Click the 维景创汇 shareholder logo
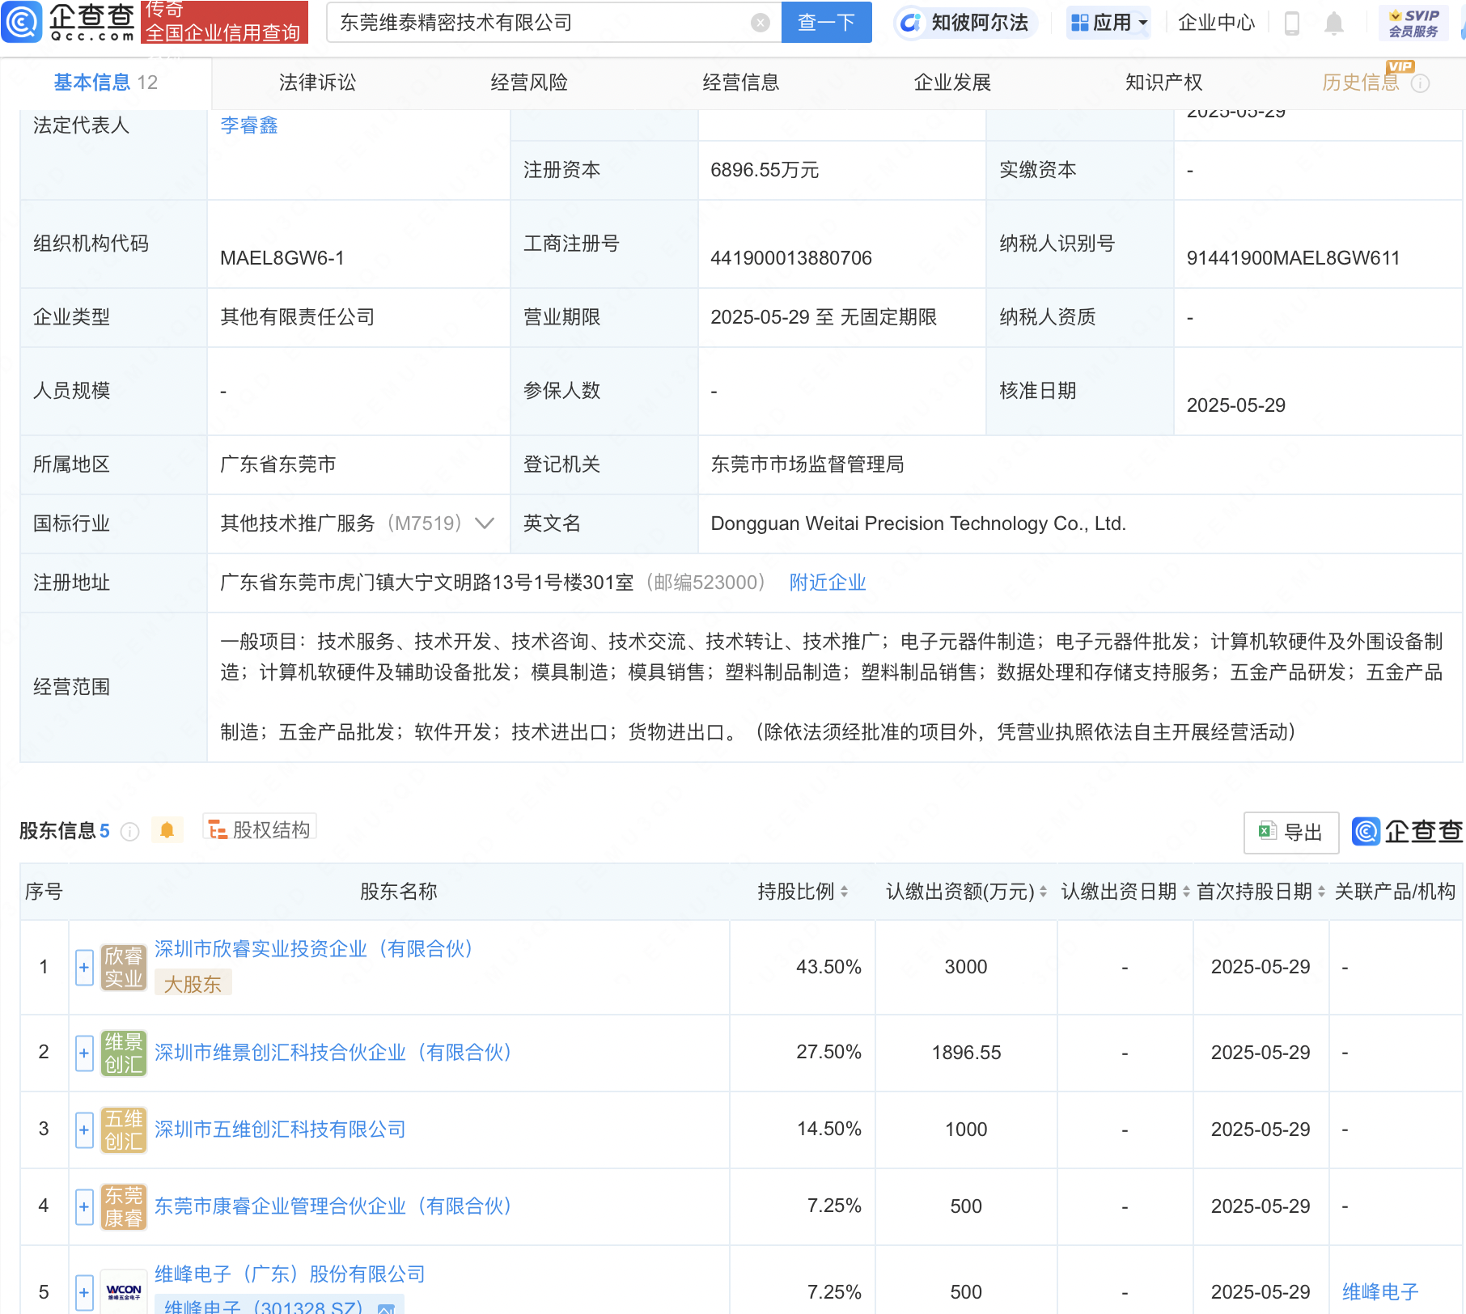 tap(124, 1053)
